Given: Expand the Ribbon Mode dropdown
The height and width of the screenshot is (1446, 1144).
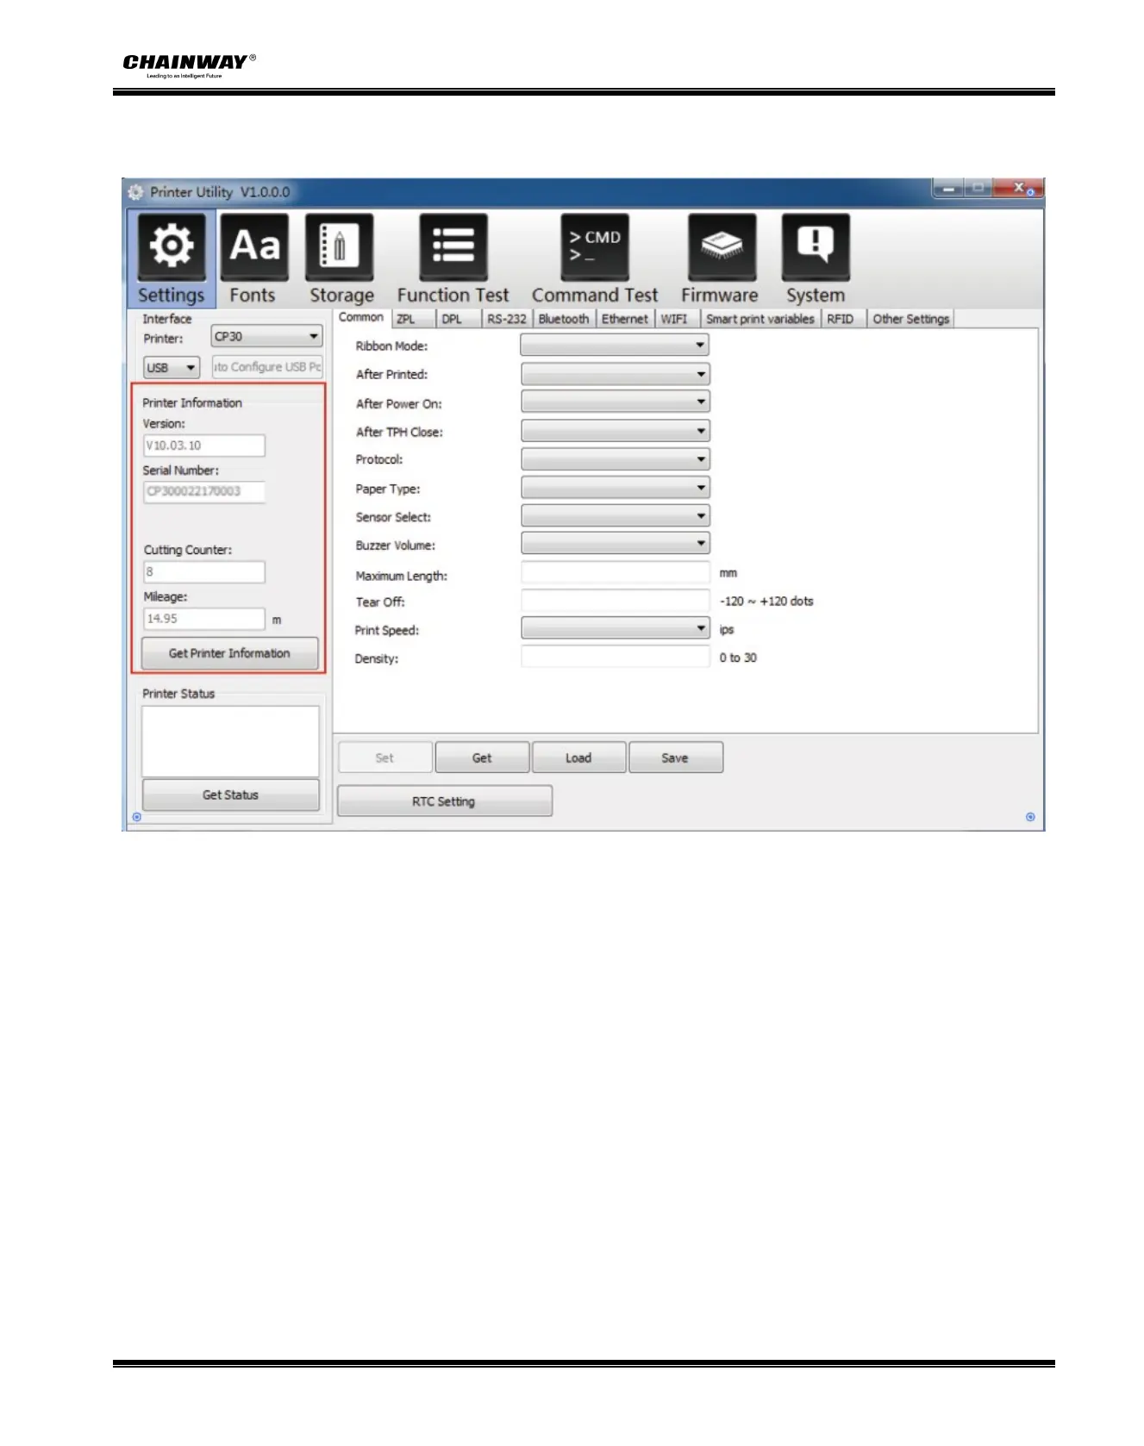Looking at the screenshot, I should tap(615, 346).
